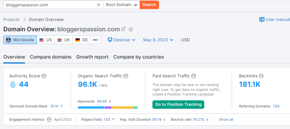Switch to the Overview tab

tap(14, 57)
